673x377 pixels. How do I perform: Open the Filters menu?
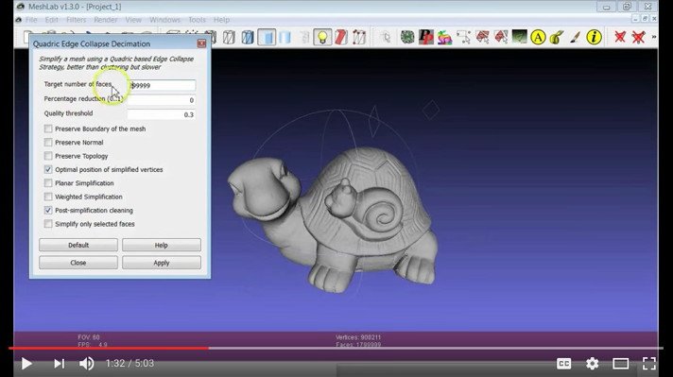[x=76, y=20]
